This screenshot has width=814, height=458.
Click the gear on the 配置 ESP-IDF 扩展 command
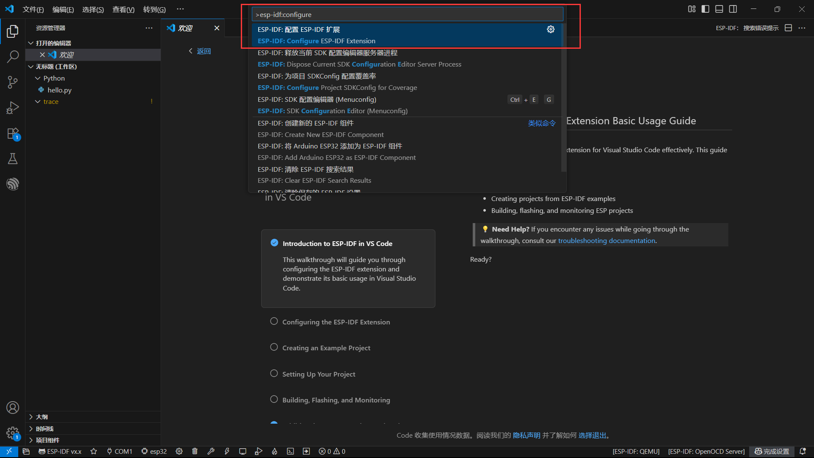pyautogui.click(x=551, y=29)
